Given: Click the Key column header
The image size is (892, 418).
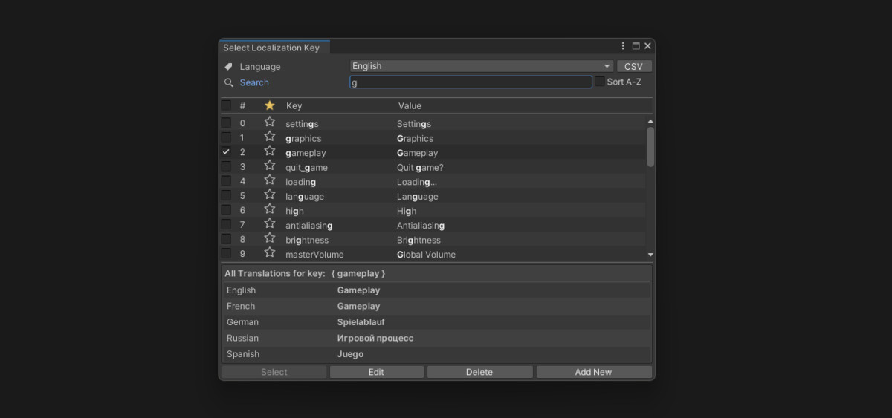Looking at the screenshot, I should 294,106.
